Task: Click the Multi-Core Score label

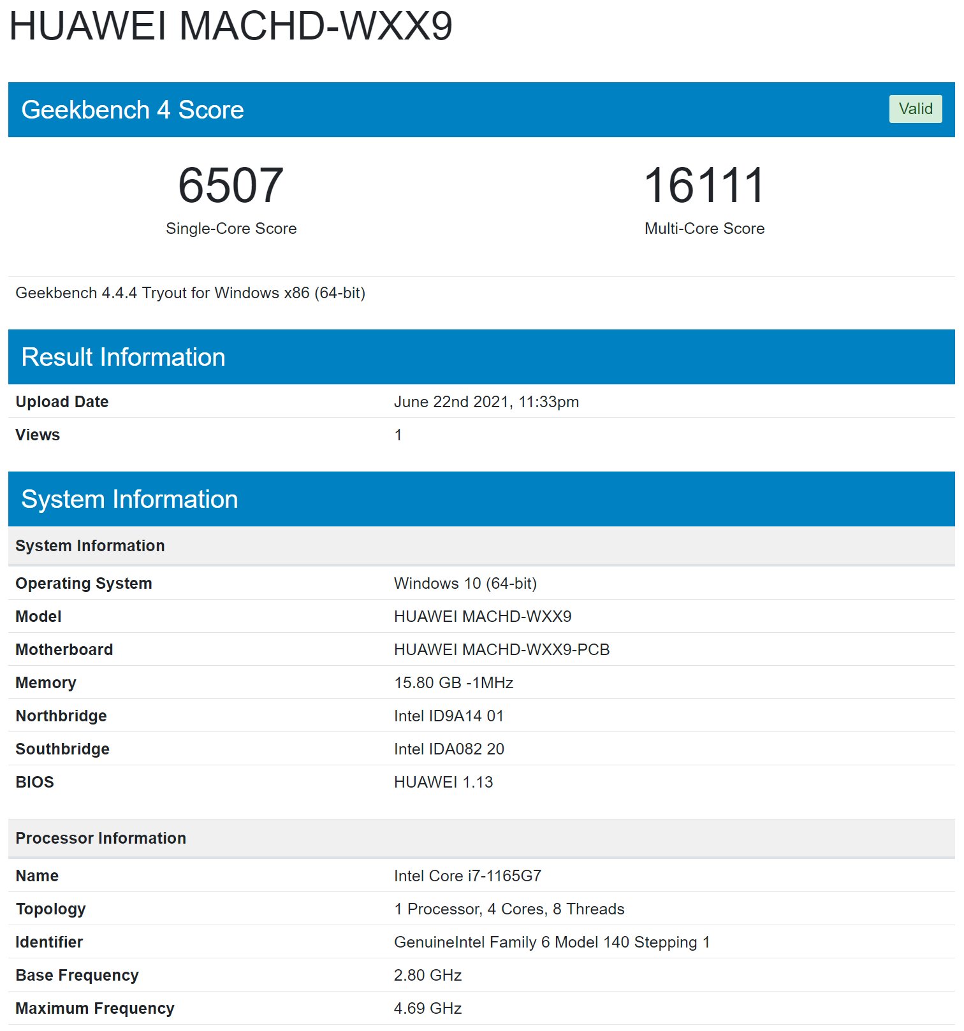Action: tap(704, 229)
